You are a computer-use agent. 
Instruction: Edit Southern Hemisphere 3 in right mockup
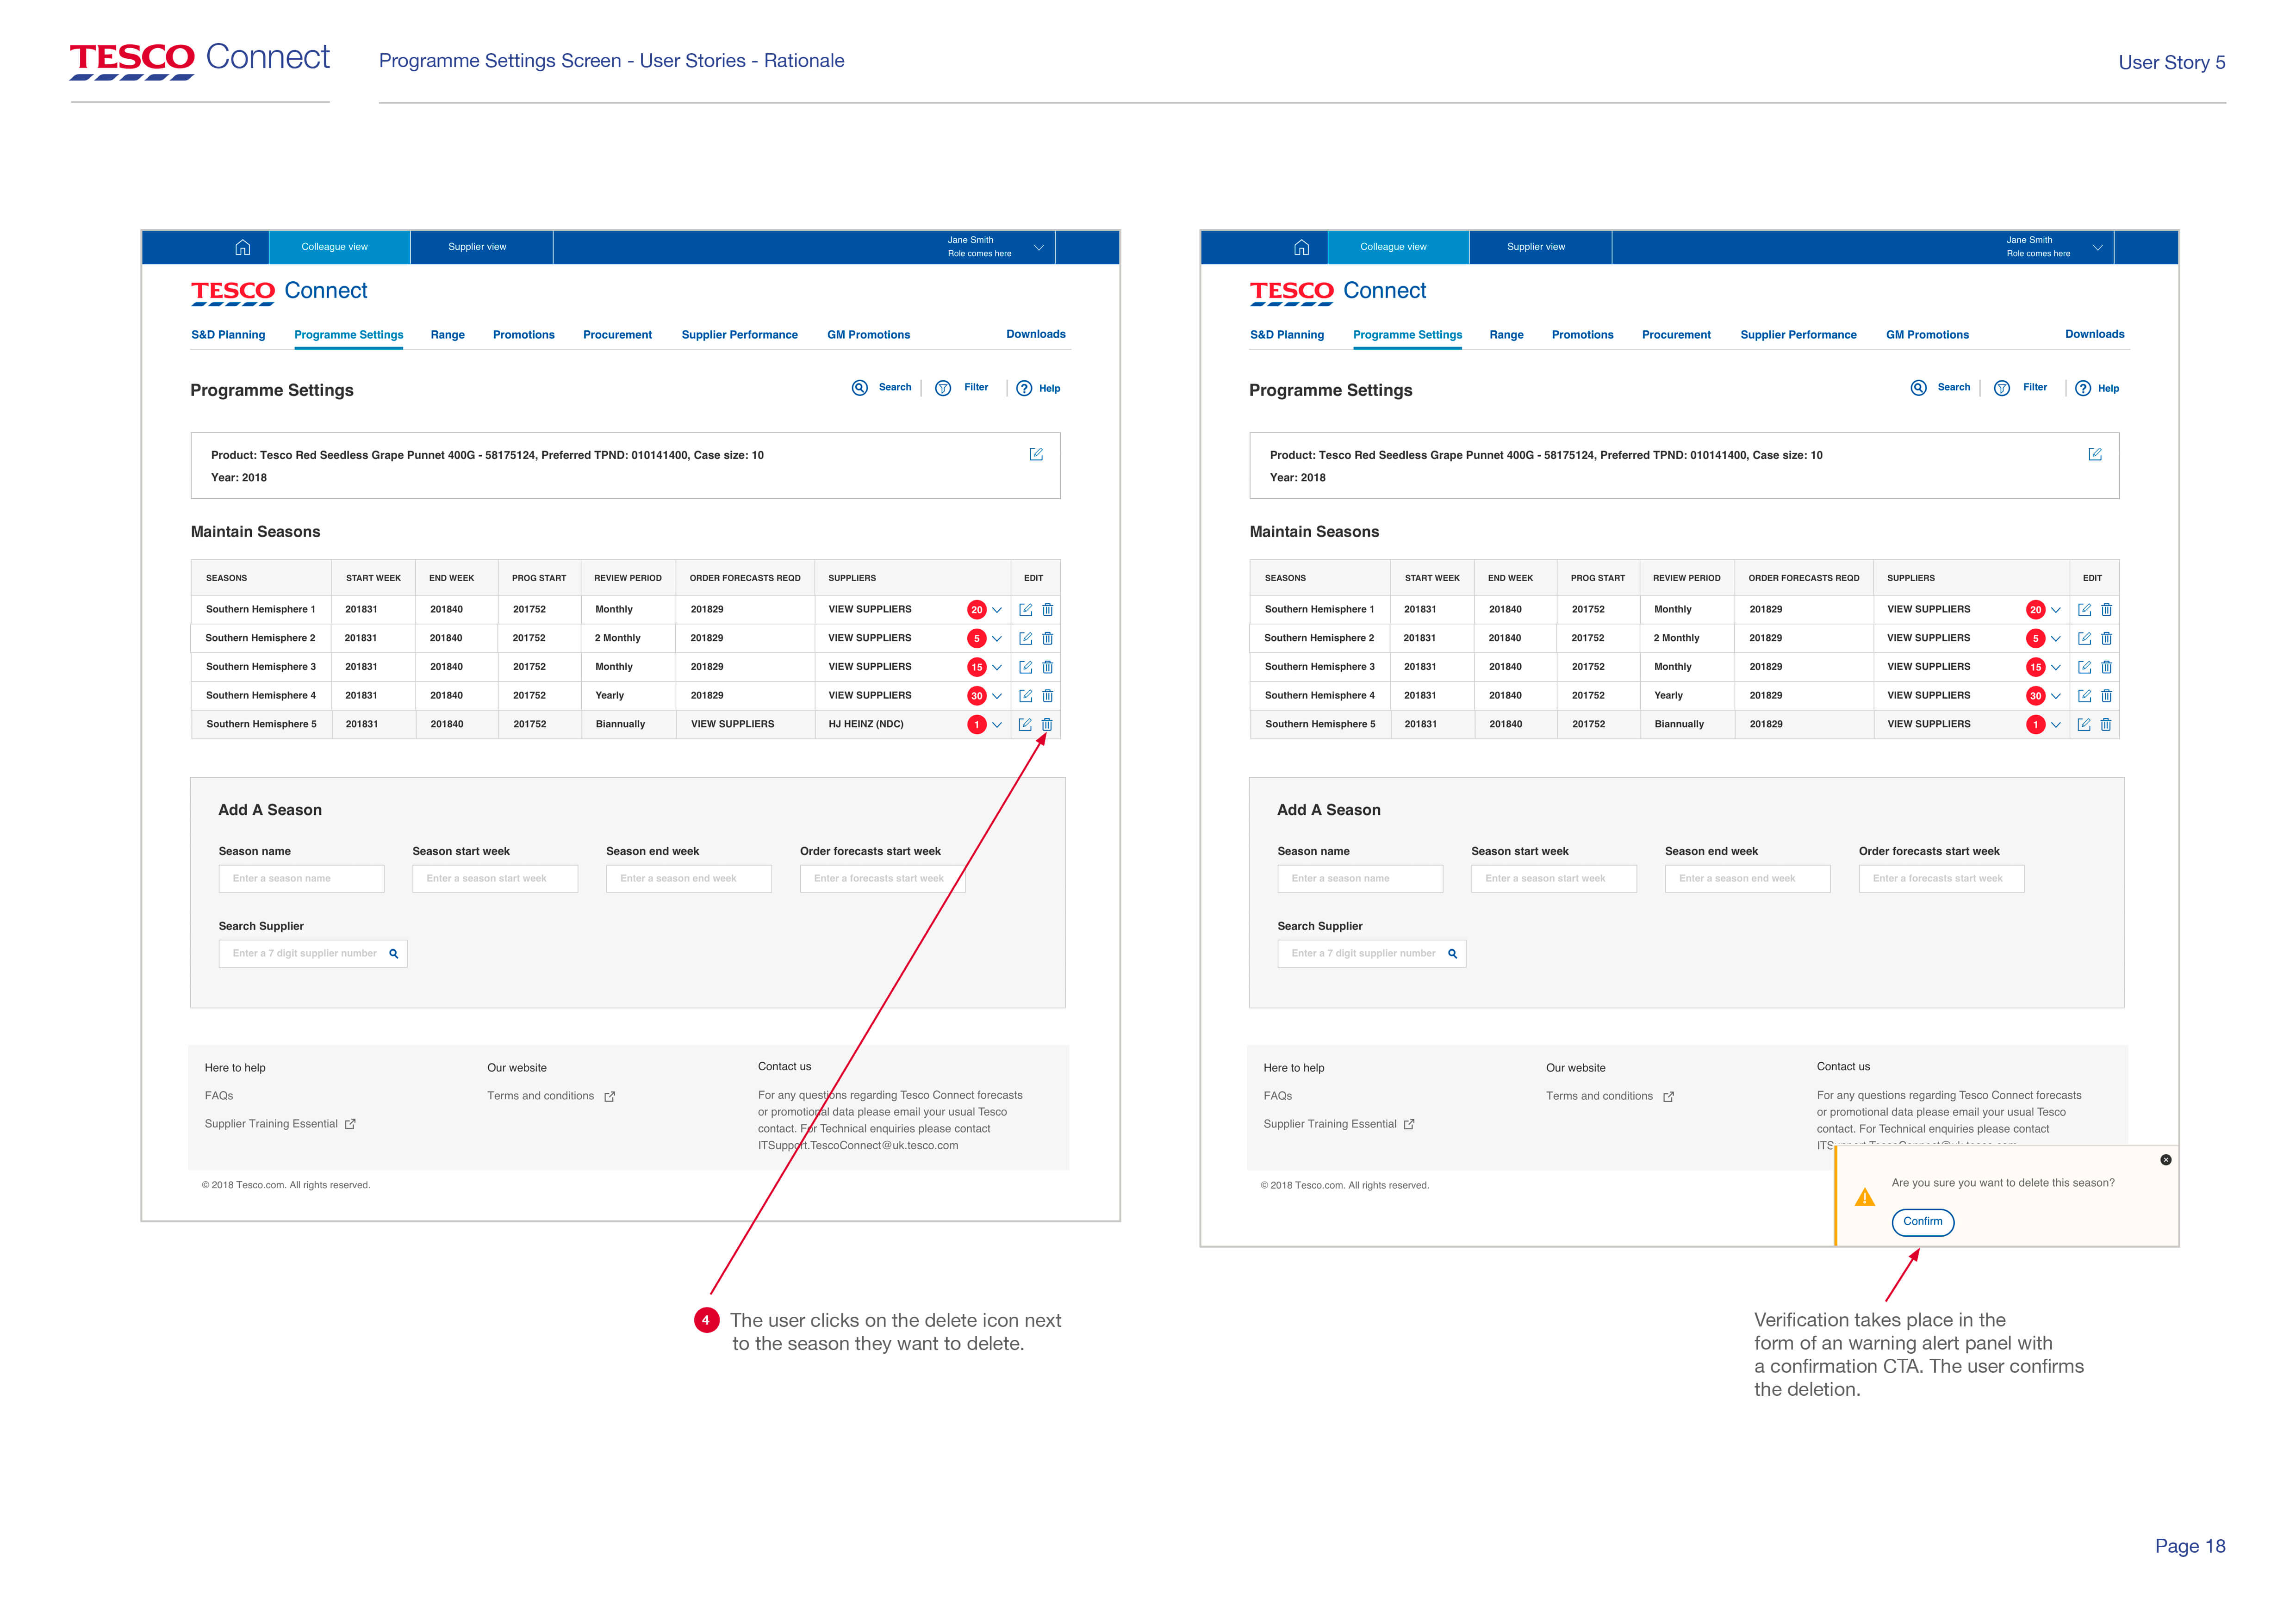[x=2084, y=667]
